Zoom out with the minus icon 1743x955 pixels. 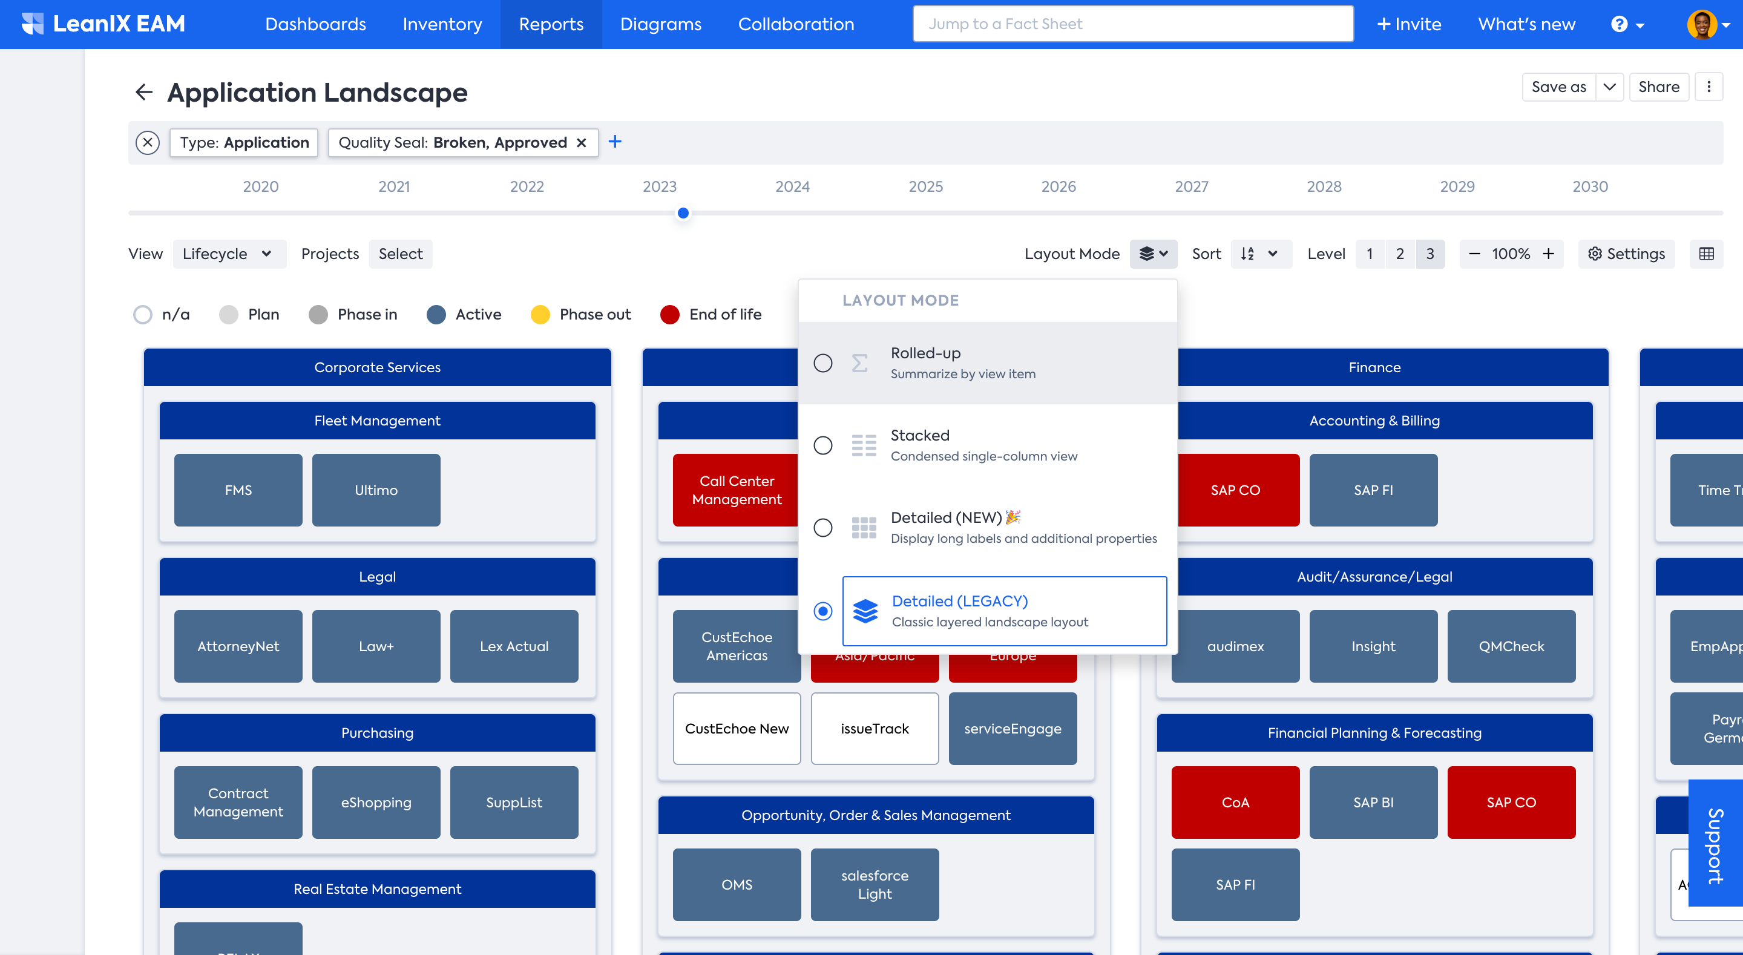click(1474, 254)
